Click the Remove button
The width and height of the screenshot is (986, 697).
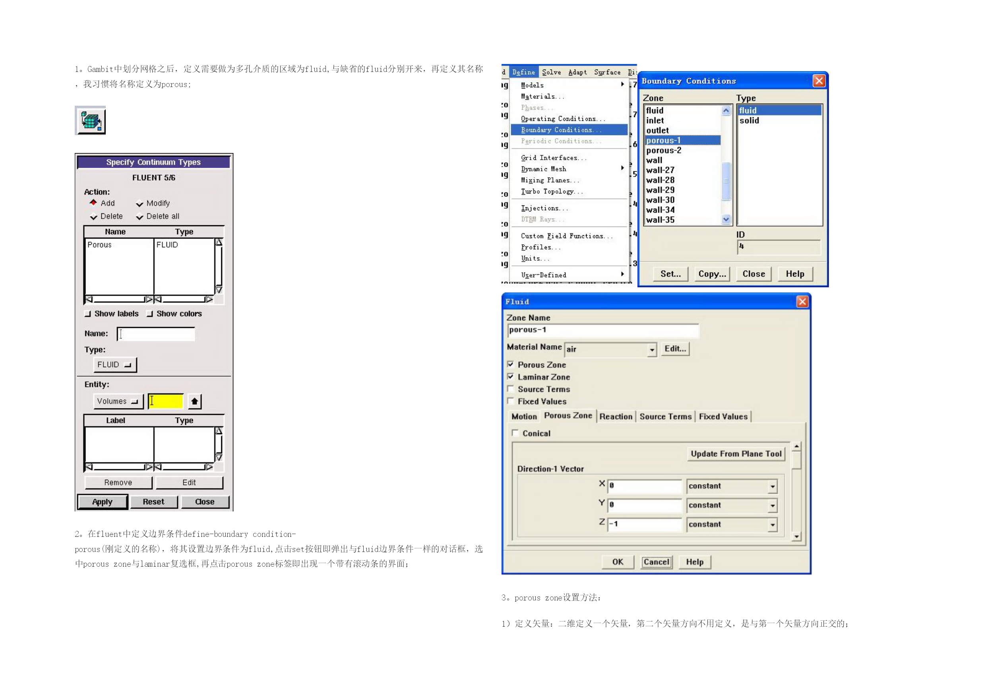pos(118,482)
